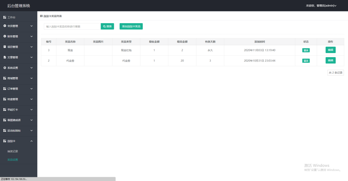Click the 添加刮刮卡奖品 button
Image resolution: width=348 pixels, height=181 pixels.
131,27
